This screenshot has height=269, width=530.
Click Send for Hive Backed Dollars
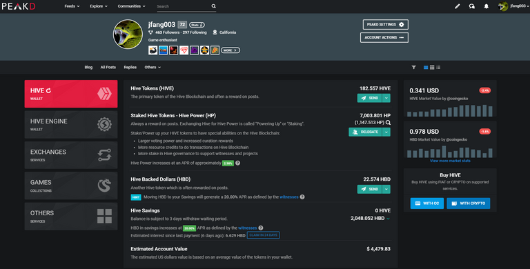pyautogui.click(x=369, y=189)
